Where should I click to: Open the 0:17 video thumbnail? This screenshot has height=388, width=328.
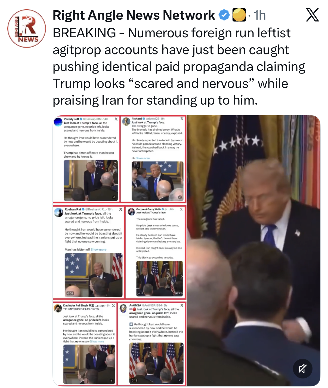160,279
